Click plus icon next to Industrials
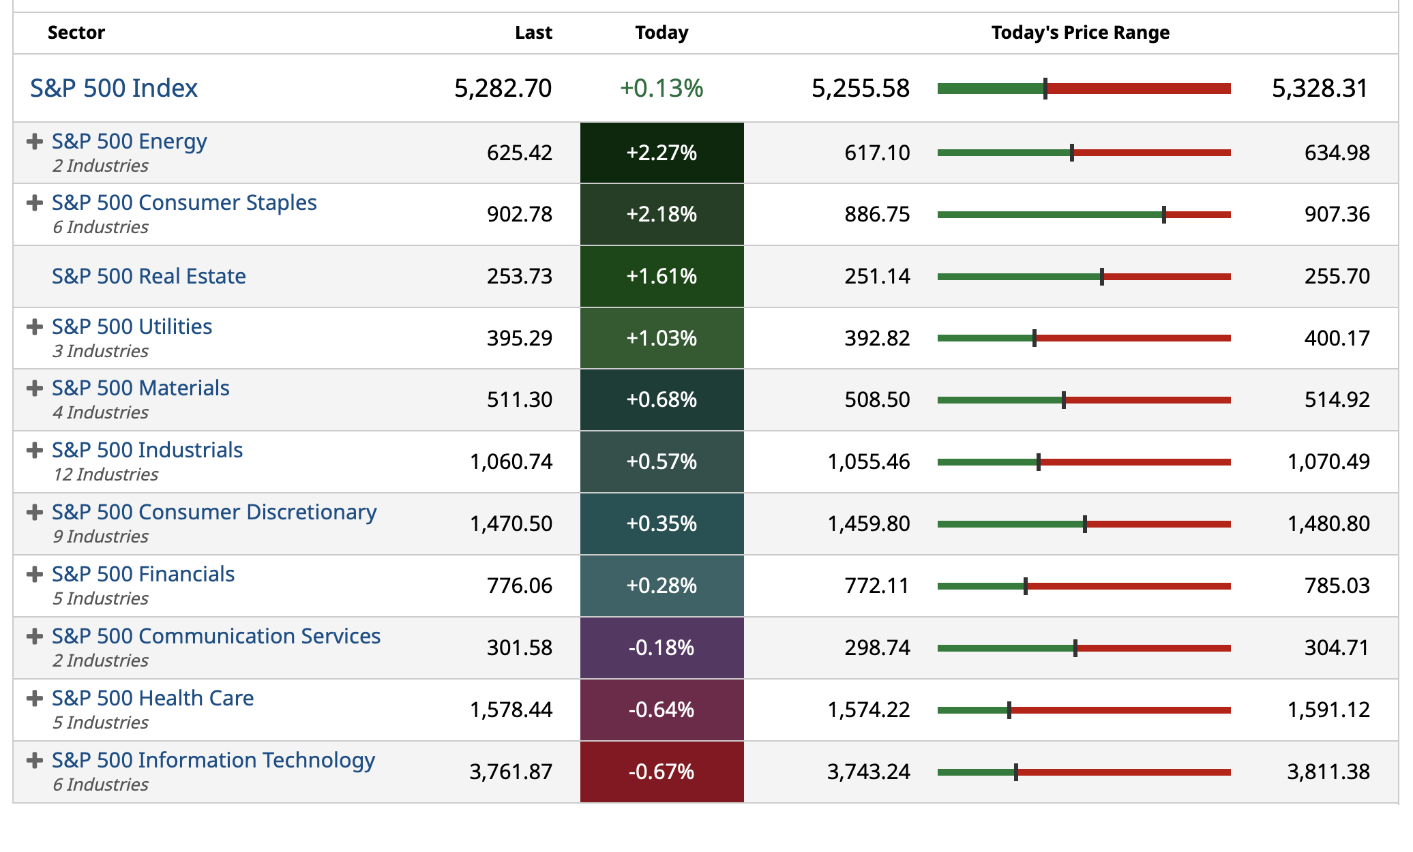 click(x=34, y=451)
